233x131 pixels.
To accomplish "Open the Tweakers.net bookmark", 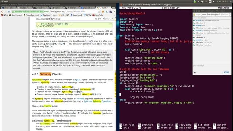I will pos(31,15).
